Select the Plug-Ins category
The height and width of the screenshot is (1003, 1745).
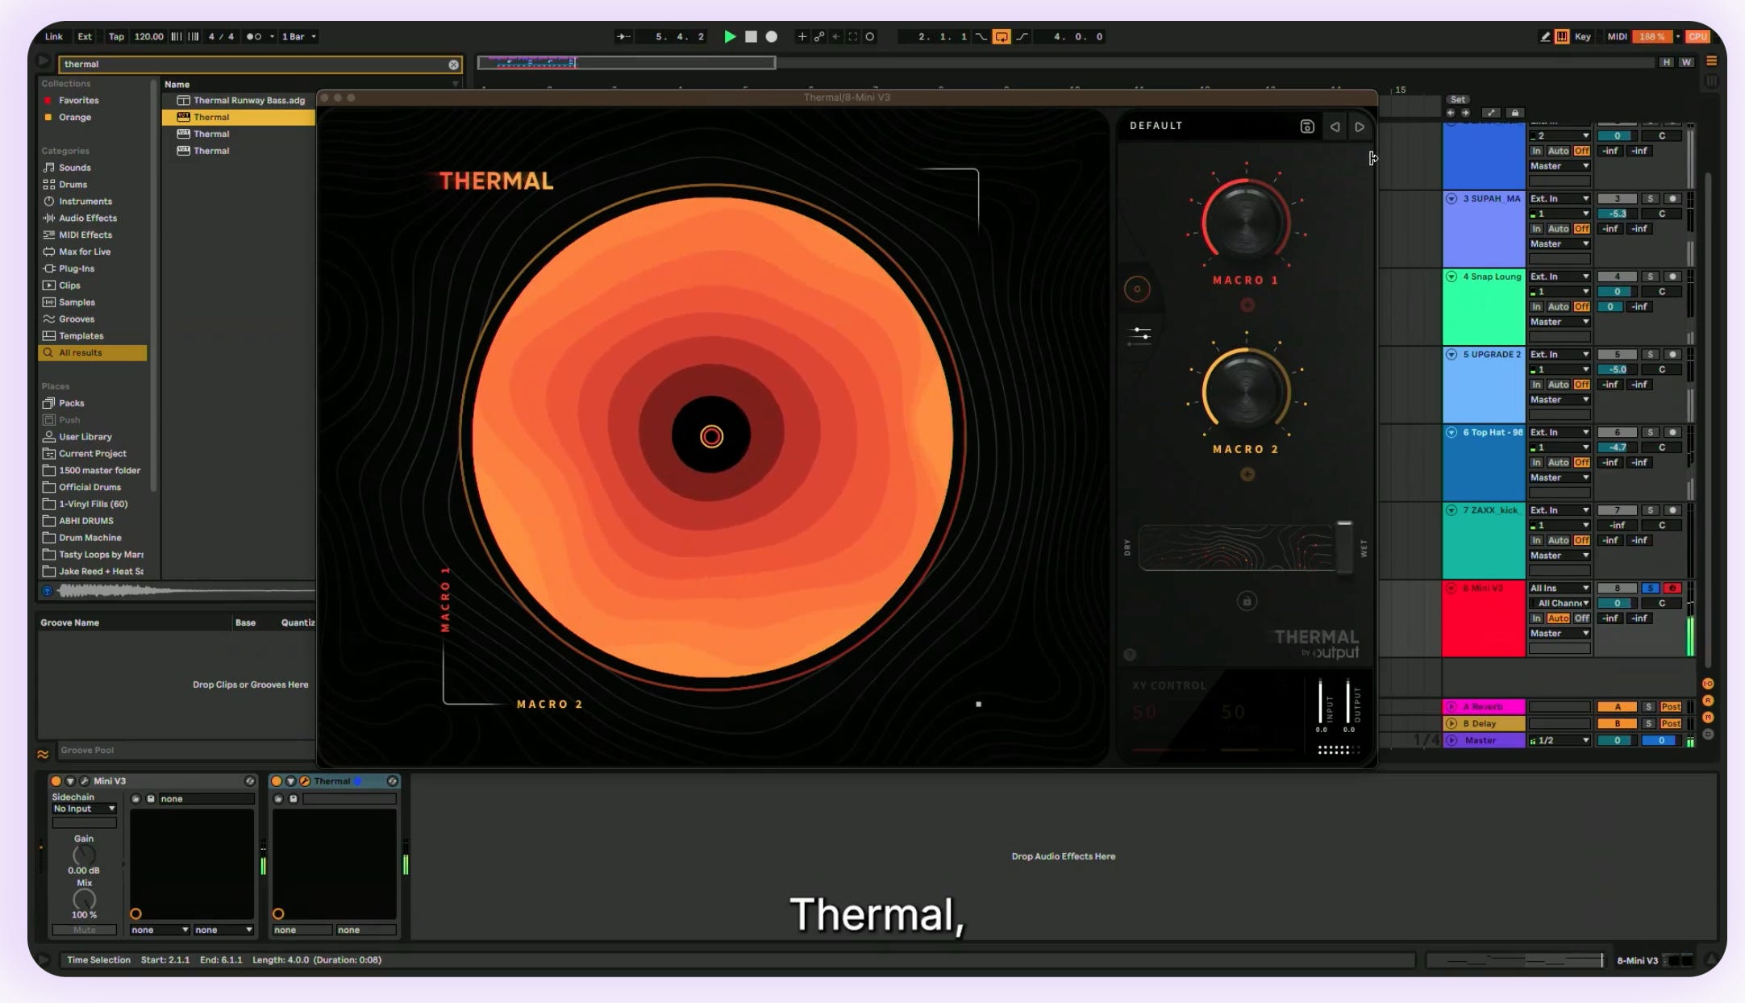point(77,268)
